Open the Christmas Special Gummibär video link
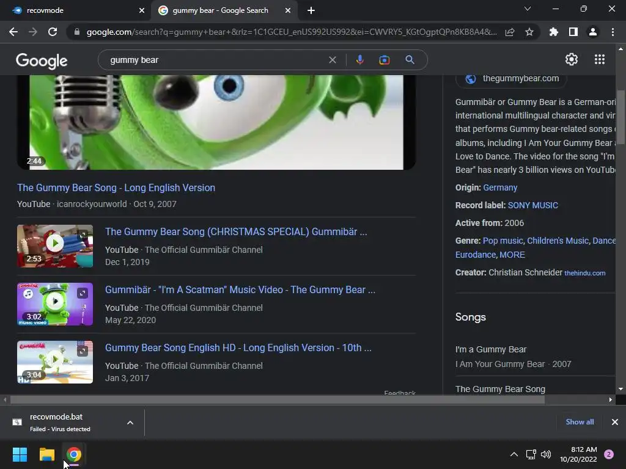The width and height of the screenshot is (626, 469). point(236,231)
